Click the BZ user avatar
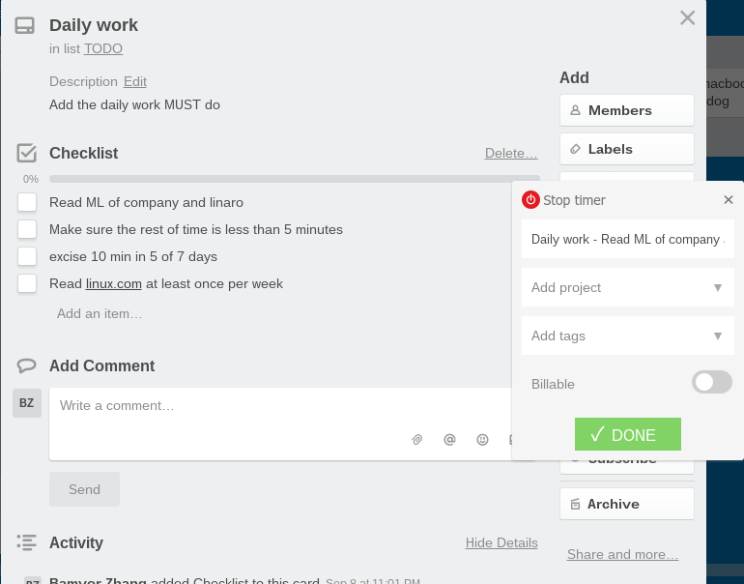Screen dimensions: 744x584 tap(27, 403)
